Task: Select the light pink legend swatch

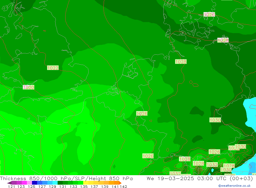Action: tap(29, 183)
